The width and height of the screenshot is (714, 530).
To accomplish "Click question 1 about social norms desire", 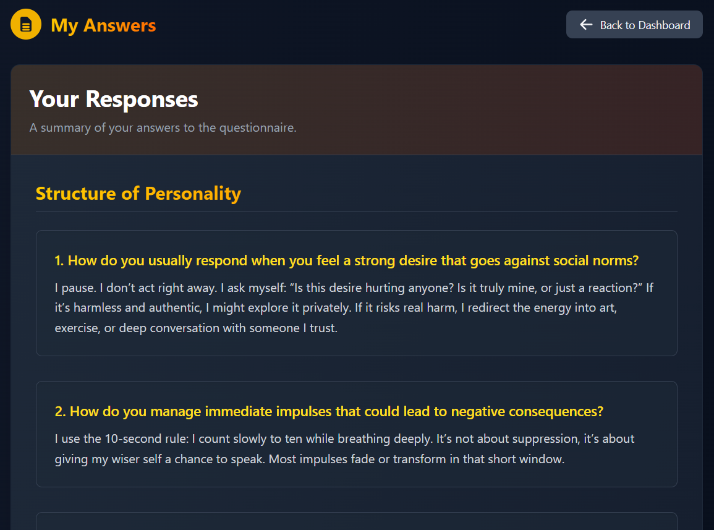I will [x=346, y=260].
